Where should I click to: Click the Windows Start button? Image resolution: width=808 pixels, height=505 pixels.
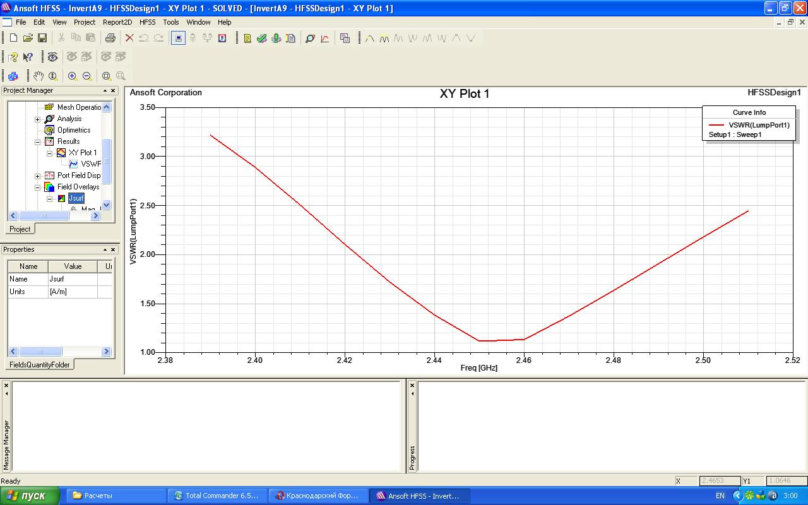30,496
